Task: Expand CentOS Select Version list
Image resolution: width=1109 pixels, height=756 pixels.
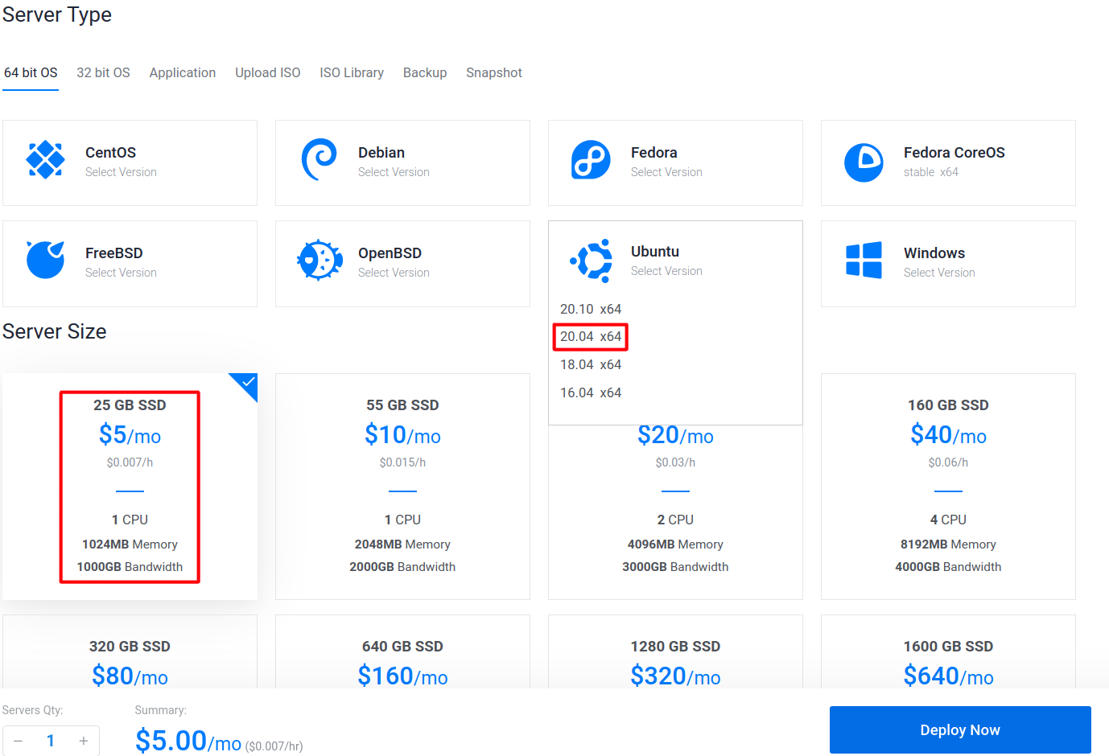Action: (130, 162)
